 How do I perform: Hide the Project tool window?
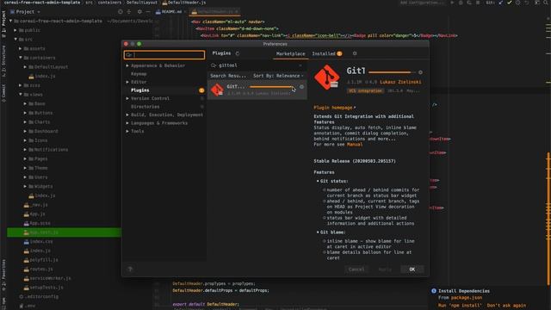point(148,11)
